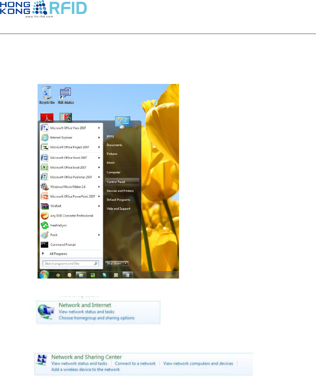Click the Windows Start orb
The image size is (316, 377).
pos(44,275)
